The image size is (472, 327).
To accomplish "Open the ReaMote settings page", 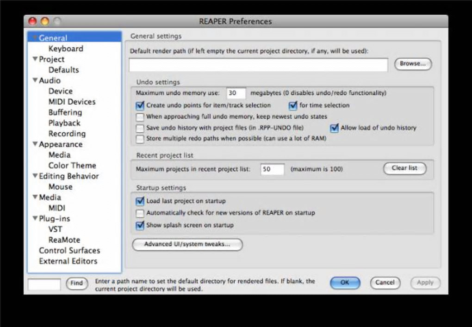I will pos(64,240).
